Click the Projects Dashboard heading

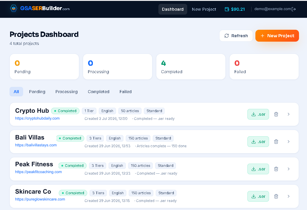pyautogui.click(x=44, y=34)
